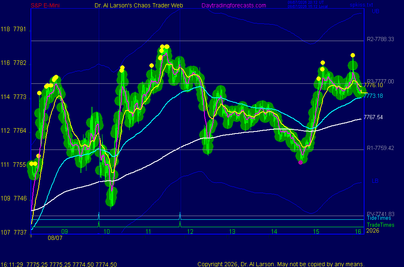This screenshot has width=404, height=267.
Task: Click the UB upper band label
Action: [375, 12]
